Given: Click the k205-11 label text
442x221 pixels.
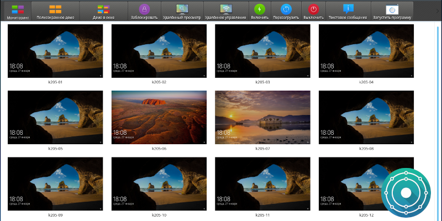Looking at the screenshot, I should pos(263,215).
